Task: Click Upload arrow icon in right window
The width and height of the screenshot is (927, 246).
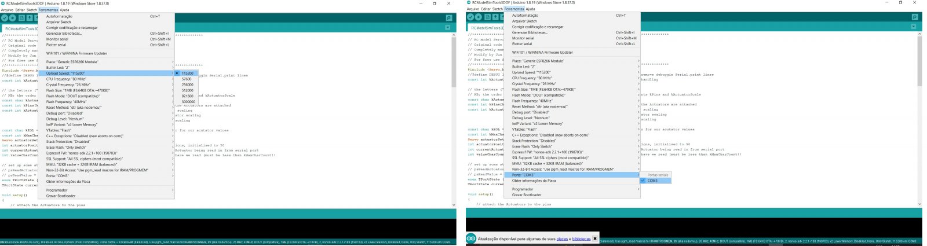Action: [479, 17]
